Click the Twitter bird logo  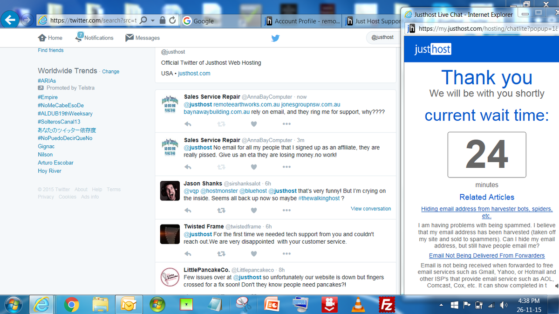point(275,38)
